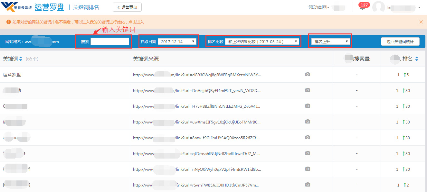Click the notification bell with 127 badge
427x192 pixels.
(363, 7)
